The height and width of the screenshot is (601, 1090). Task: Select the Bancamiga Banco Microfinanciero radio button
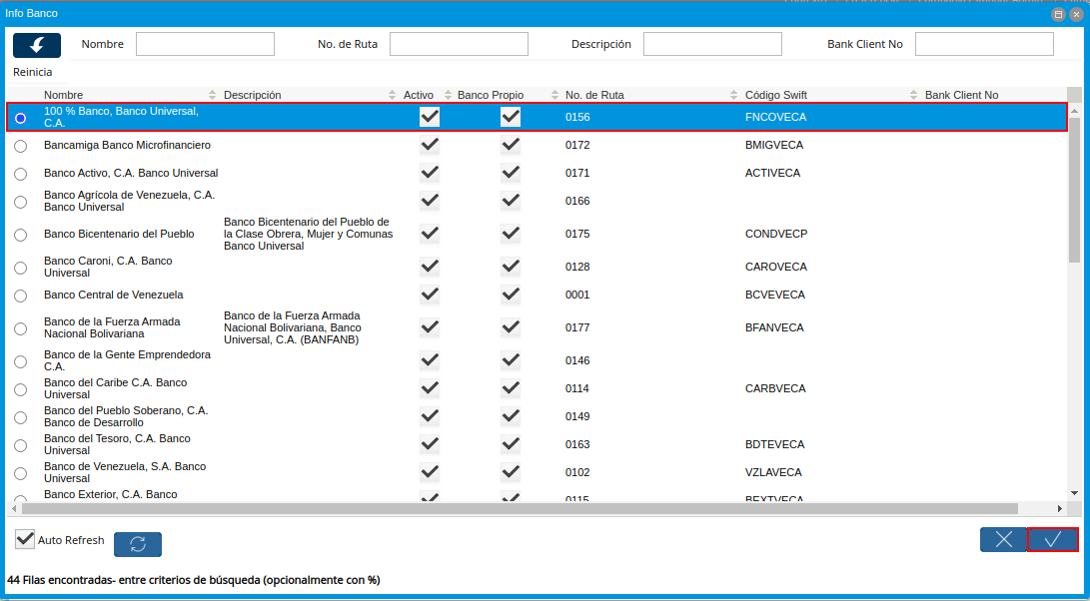pos(21,146)
